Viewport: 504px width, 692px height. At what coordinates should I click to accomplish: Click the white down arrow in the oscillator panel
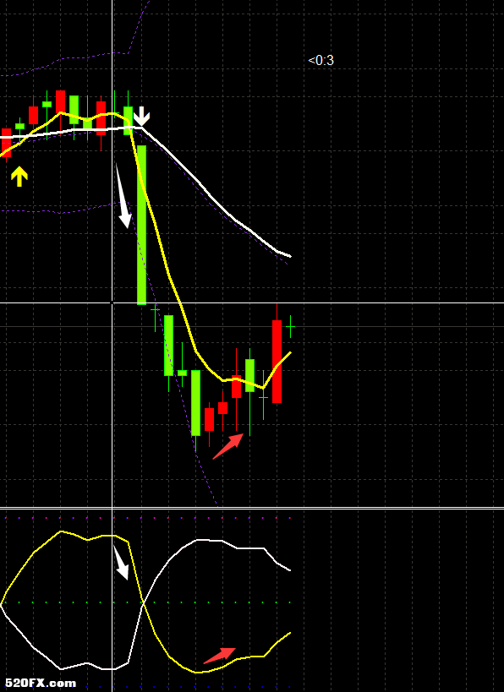click(121, 563)
